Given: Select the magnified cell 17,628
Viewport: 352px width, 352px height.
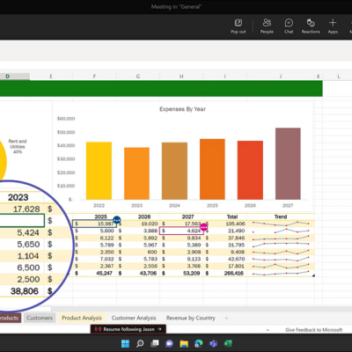Looking at the screenshot, I should point(22,209).
